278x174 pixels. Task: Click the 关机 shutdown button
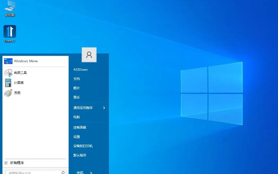click(x=80, y=172)
